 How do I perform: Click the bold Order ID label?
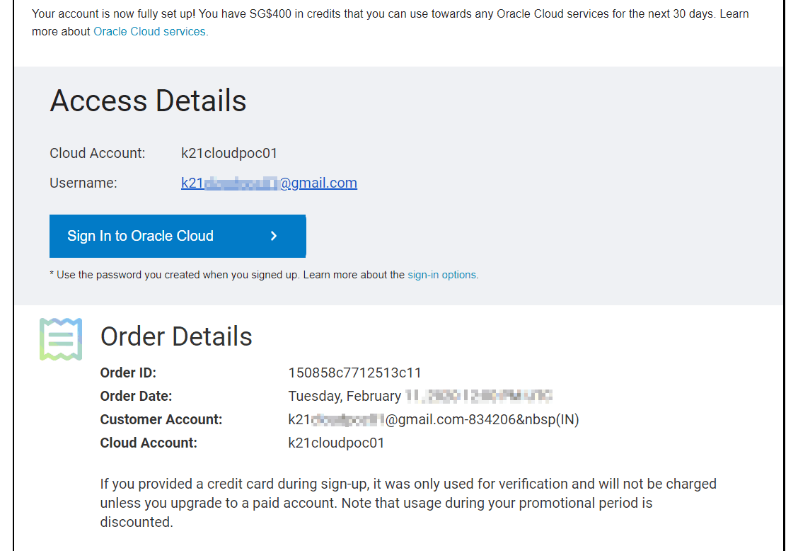[128, 373]
